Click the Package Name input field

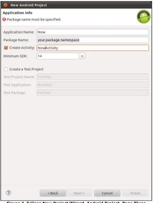pos(93,40)
